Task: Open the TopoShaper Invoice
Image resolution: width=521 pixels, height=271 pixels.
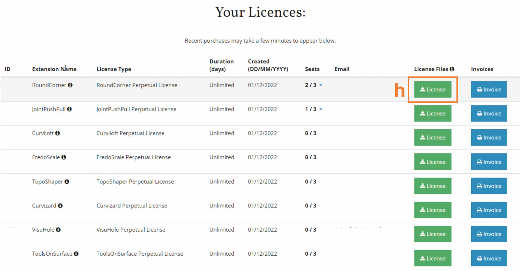Action: pyautogui.click(x=489, y=186)
